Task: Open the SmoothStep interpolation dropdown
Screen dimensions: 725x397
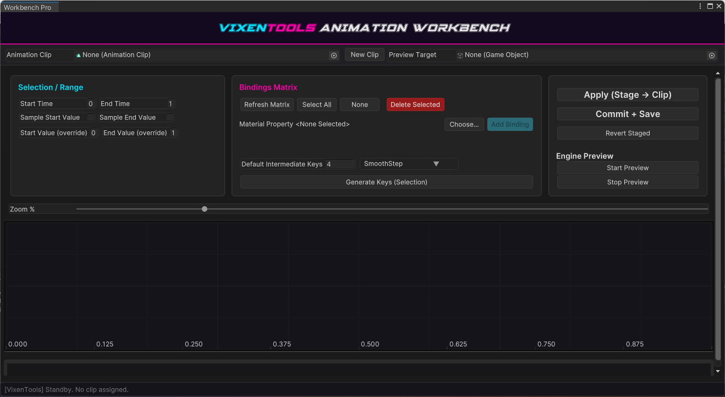Action: point(409,164)
